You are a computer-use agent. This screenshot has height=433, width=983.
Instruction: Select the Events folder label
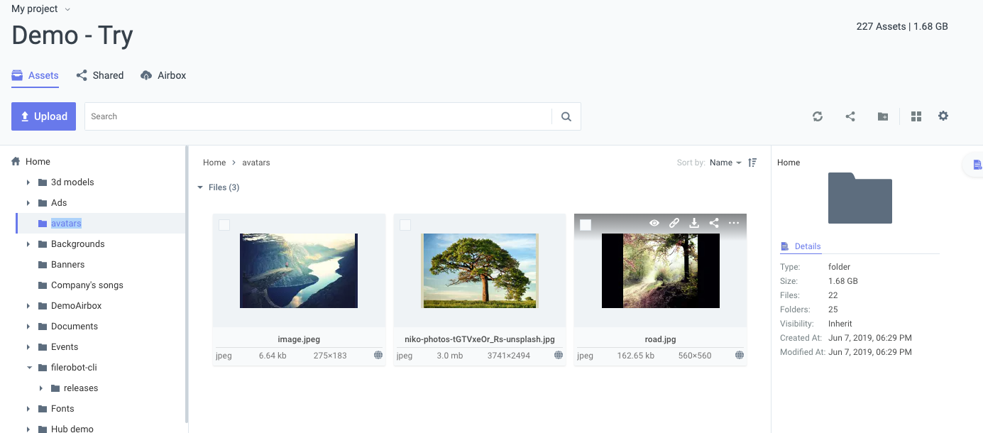[65, 347]
